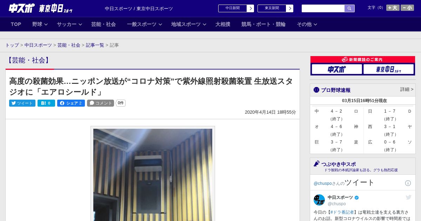Click the search magnifier button
421x221 pixels.
[x=349, y=8]
